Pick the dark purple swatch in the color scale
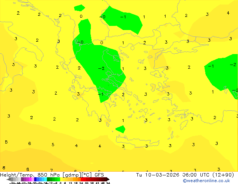This screenshot has height=184, width=238. pos(22,179)
